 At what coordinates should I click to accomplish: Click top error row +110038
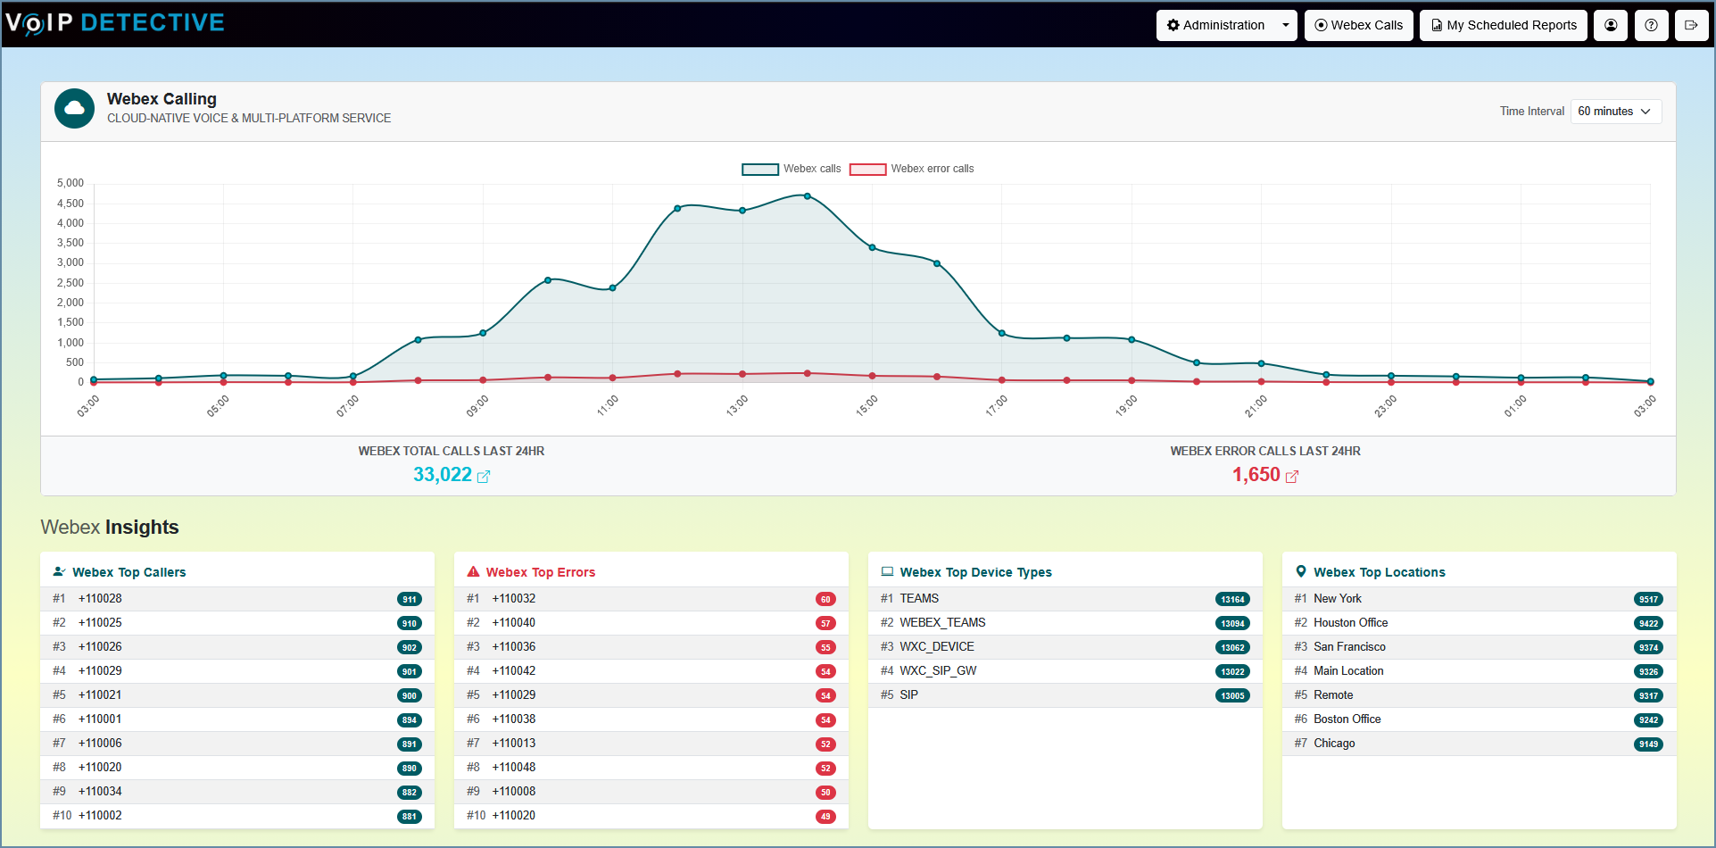pyautogui.click(x=651, y=719)
